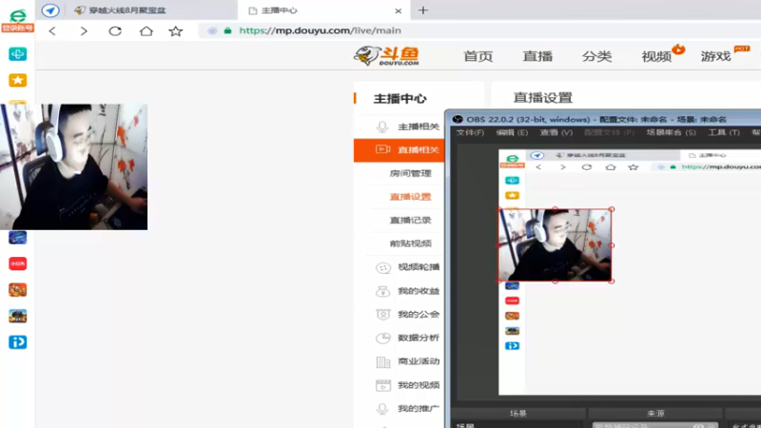The width and height of the screenshot is (761, 428).
Task: Reload the page with refresh icon
Action: tap(115, 31)
